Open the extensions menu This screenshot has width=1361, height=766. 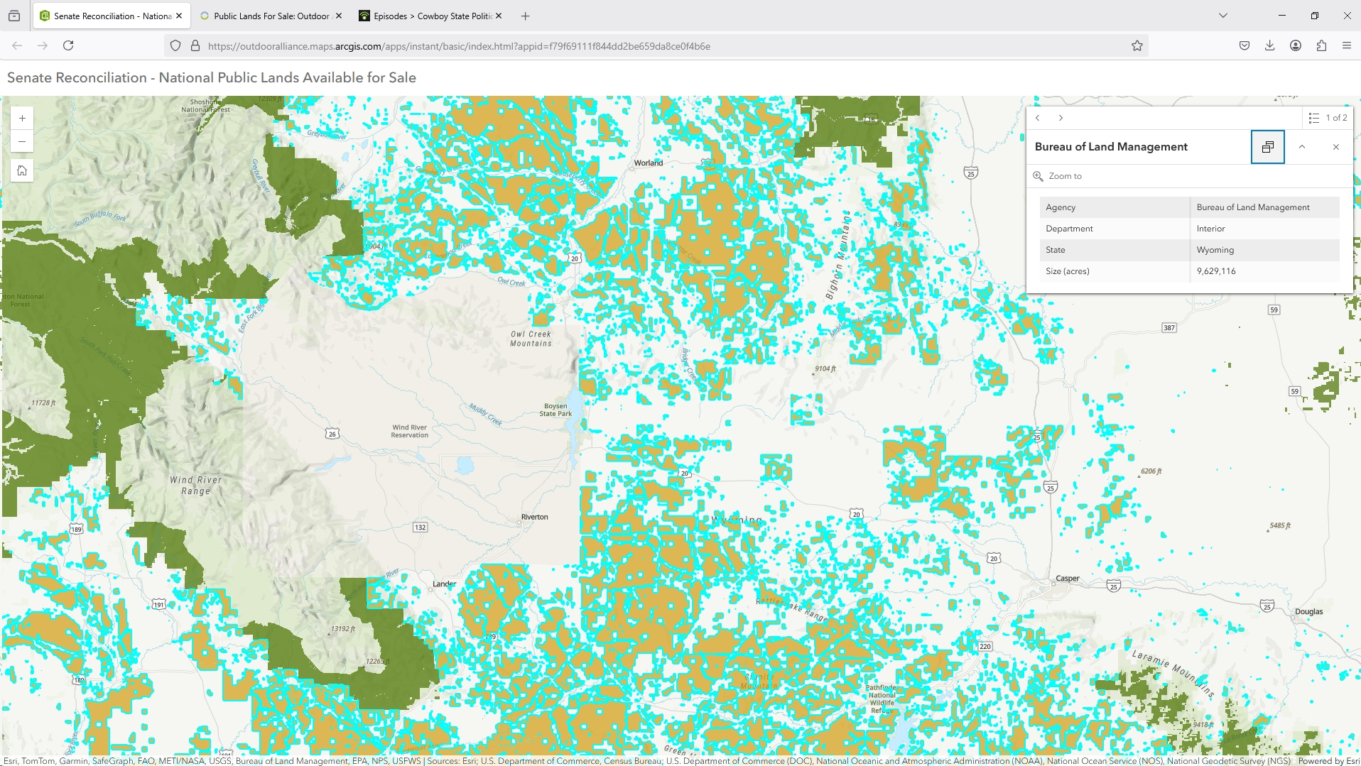pyautogui.click(x=1321, y=46)
